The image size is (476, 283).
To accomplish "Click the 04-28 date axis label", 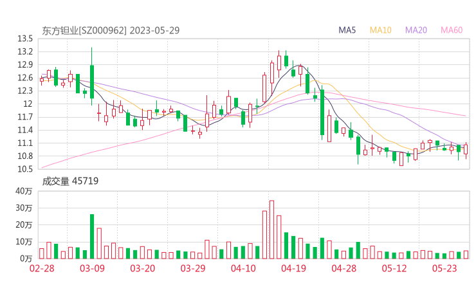I will pos(344,268).
